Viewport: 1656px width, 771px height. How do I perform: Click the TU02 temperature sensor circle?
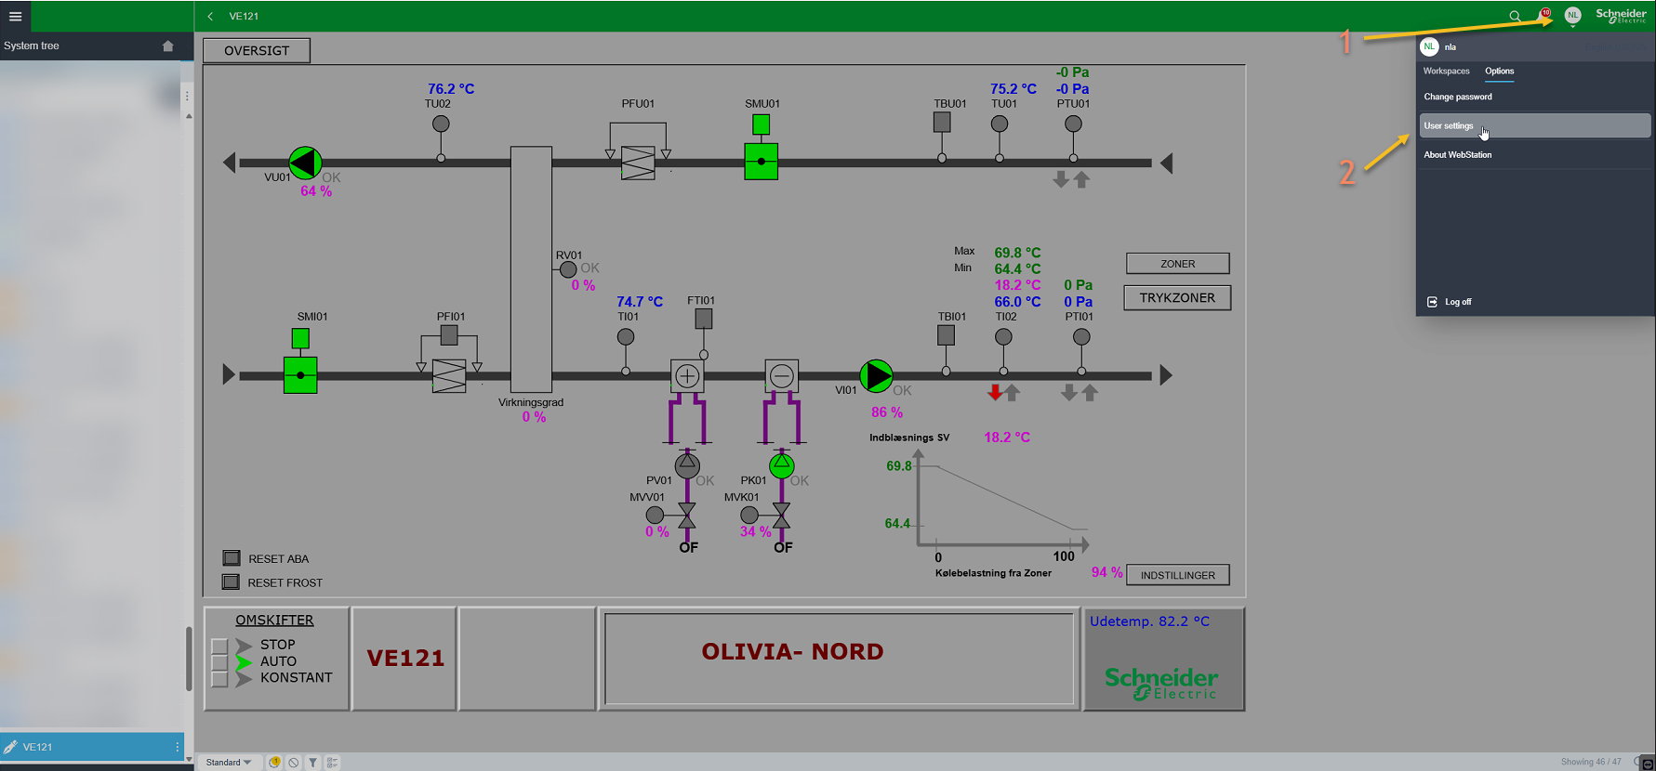441,124
